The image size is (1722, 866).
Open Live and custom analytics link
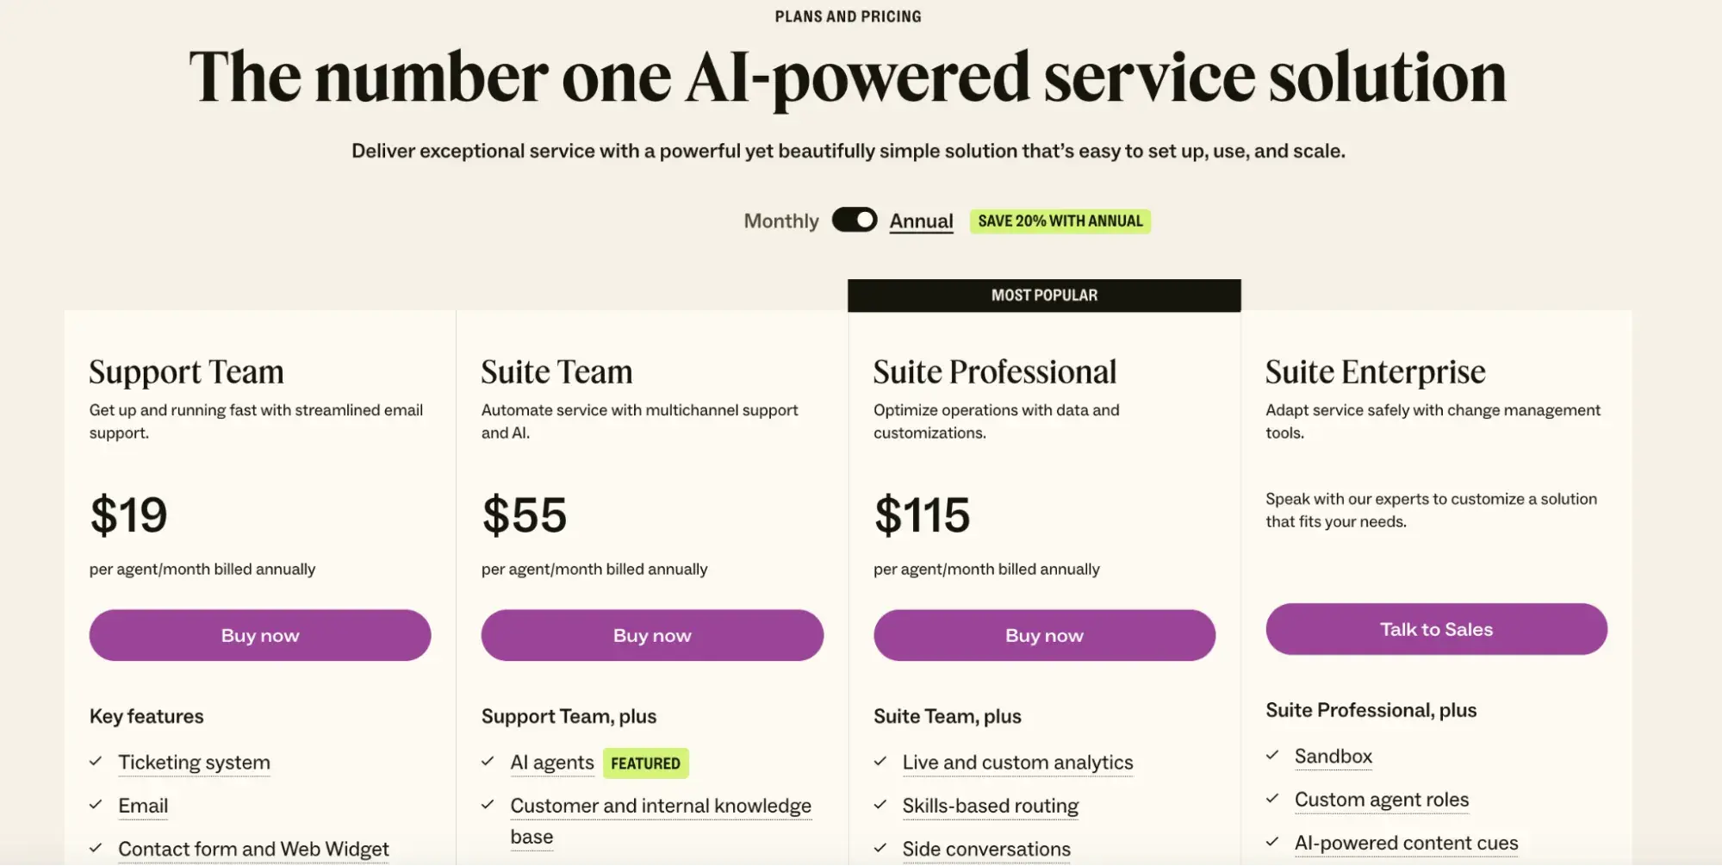pyautogui.click(x=1017, y=763)
